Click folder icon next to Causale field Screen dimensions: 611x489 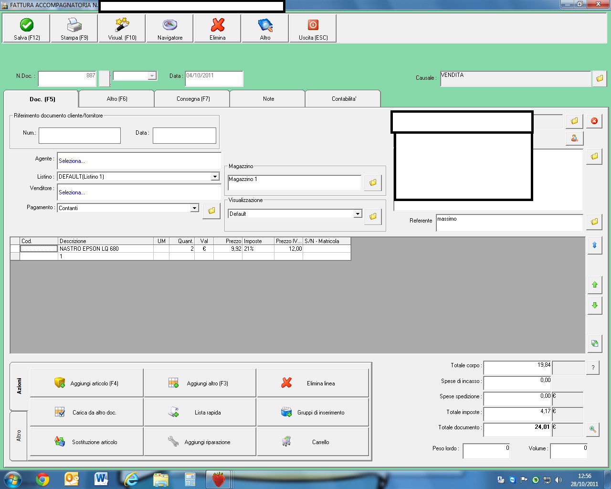coord(599,78)
